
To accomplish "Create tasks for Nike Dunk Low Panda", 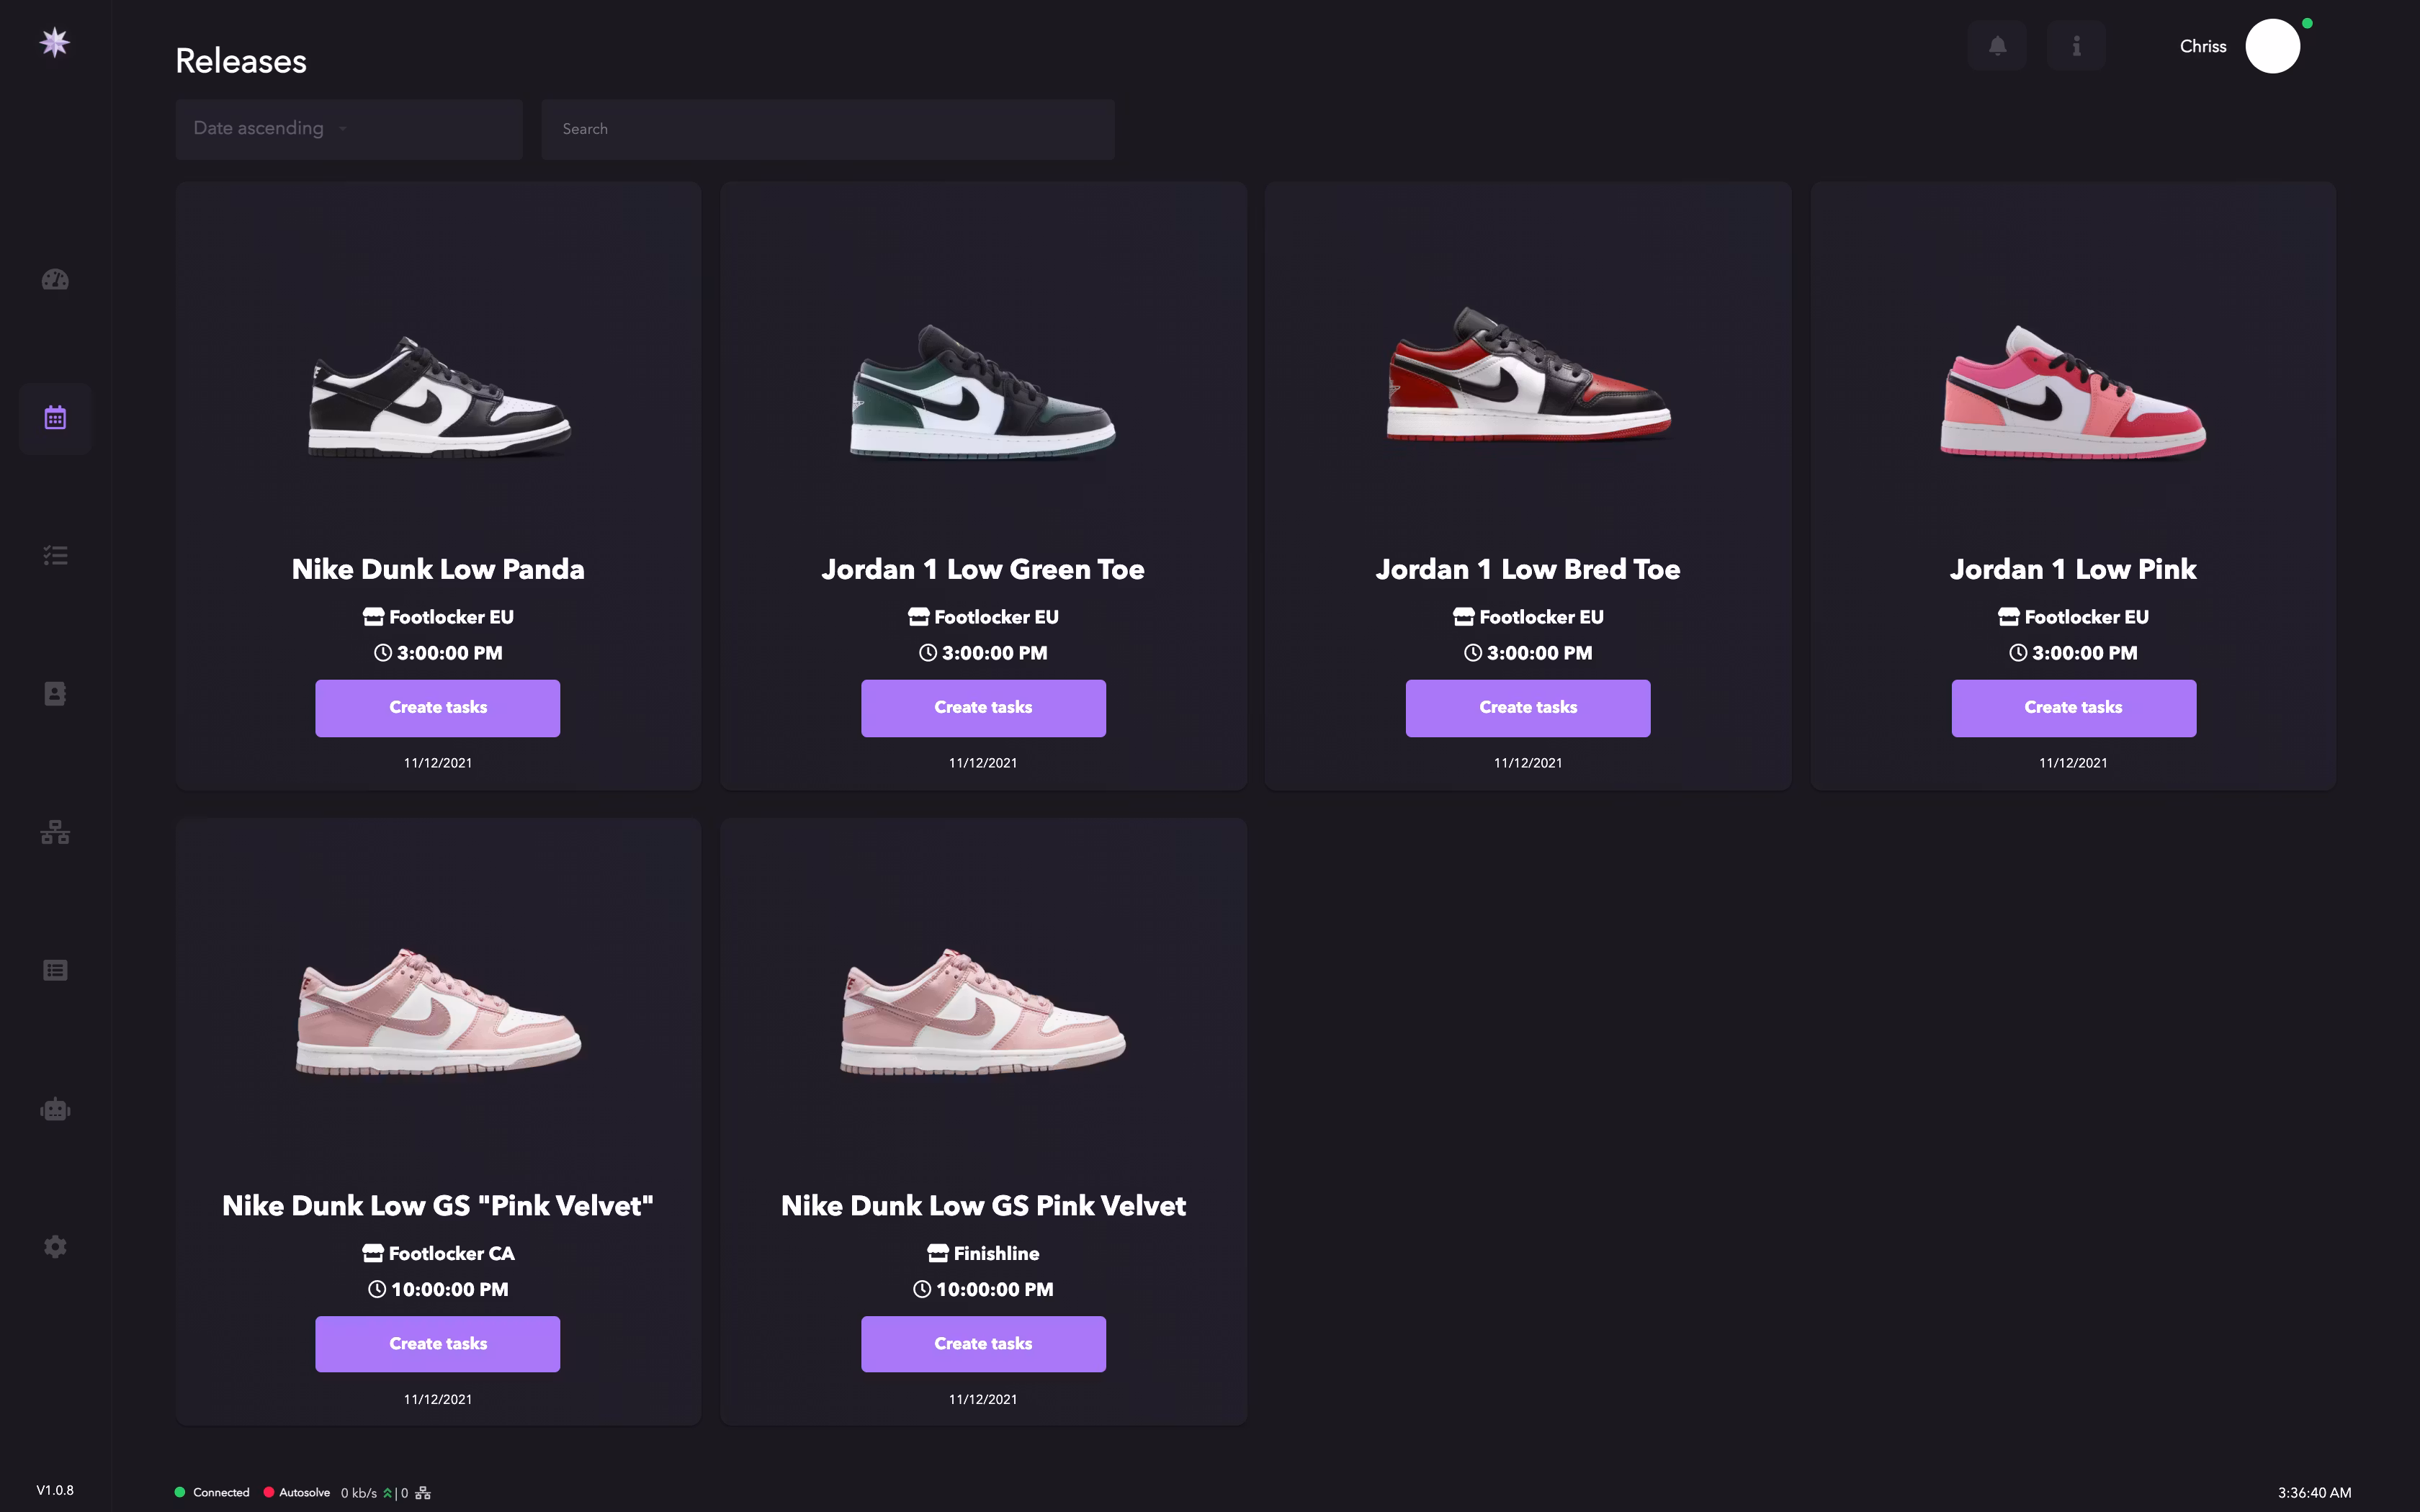I will (438, 708).
